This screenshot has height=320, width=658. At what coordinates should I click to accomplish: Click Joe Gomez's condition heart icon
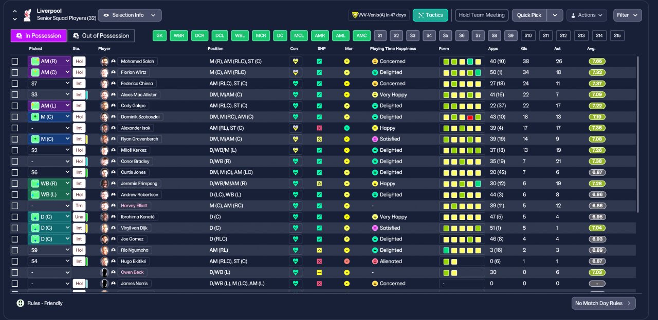(295, 239)
